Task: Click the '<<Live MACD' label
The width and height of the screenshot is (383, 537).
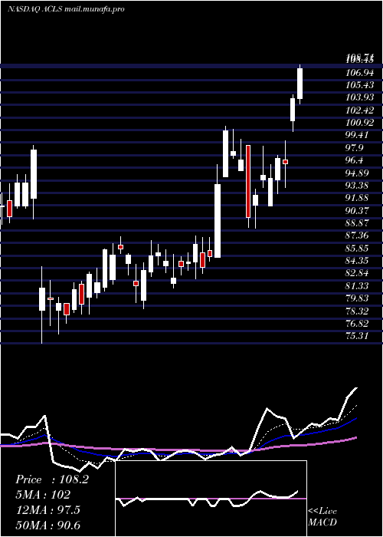Action: (x=322, y=516)
